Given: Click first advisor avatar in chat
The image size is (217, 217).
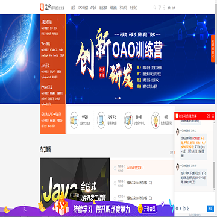Looking at the screenshot, I should coord(178,132).
